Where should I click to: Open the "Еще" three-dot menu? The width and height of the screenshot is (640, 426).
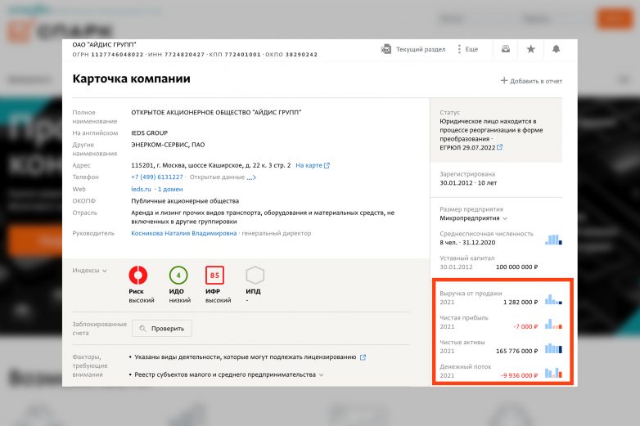459,49
